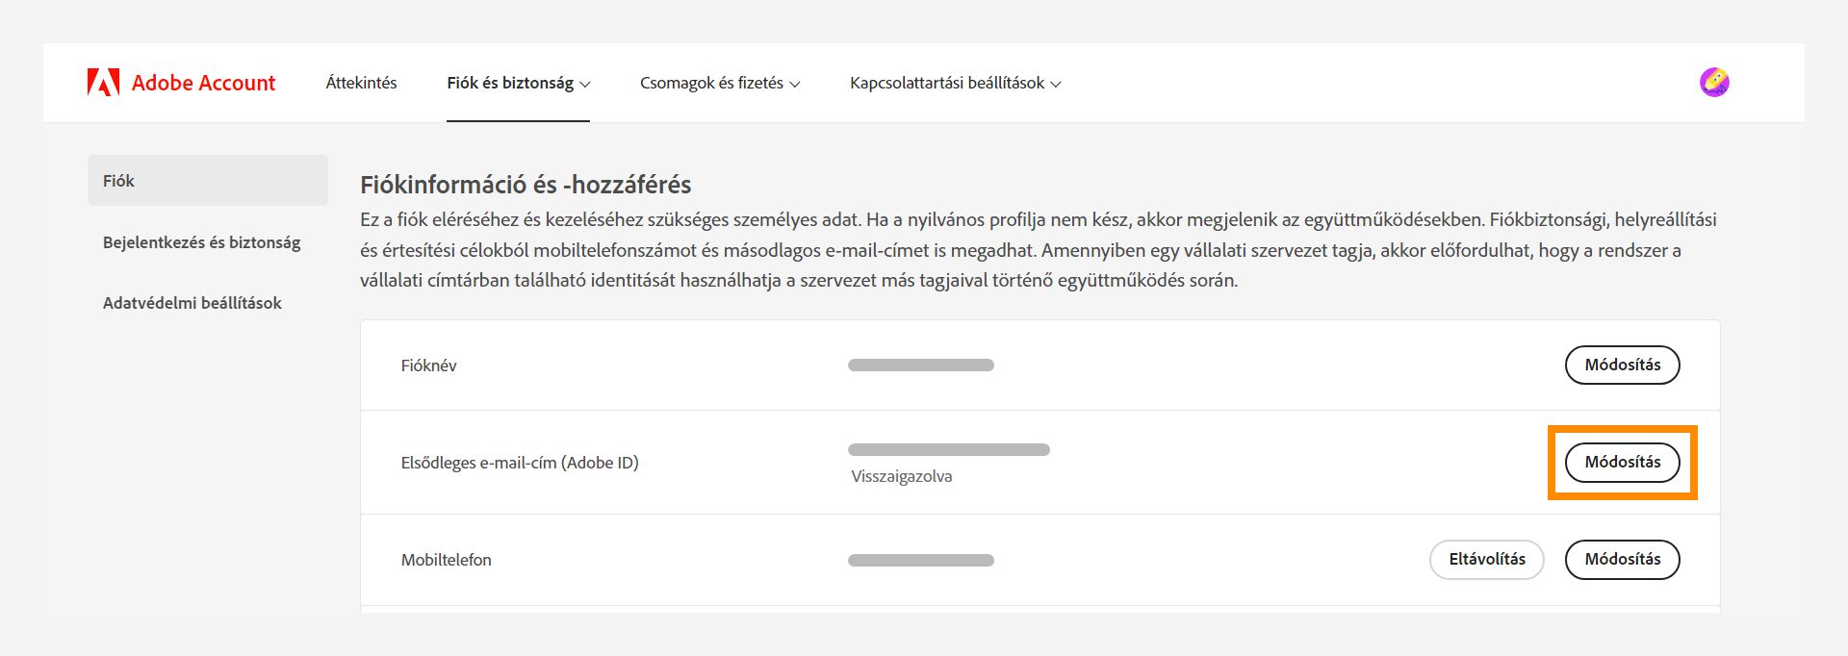Click the highlighted Módosítás for Elsődleges e-mail-cím

pos(1623,462)
